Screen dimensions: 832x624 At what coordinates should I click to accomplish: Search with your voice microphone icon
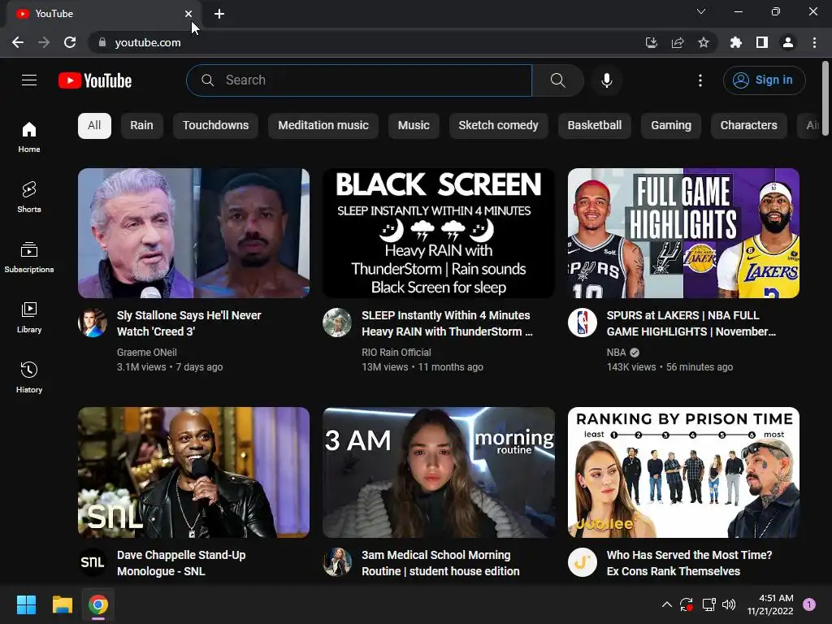(x=606, y=80)
